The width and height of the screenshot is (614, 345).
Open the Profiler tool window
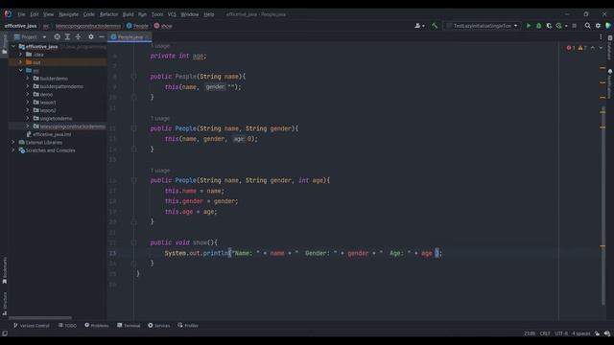(x=188, y=326)
